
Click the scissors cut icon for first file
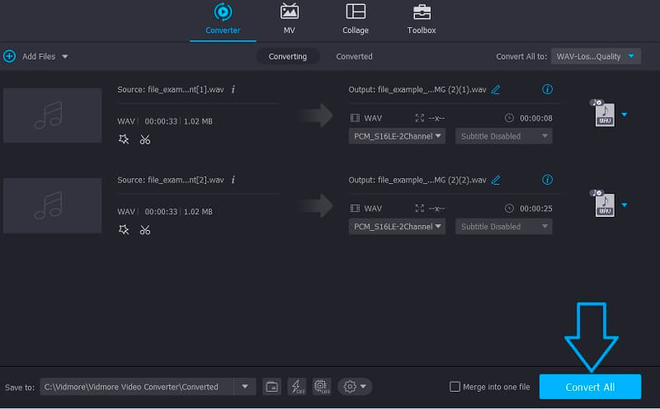point(145,139)
